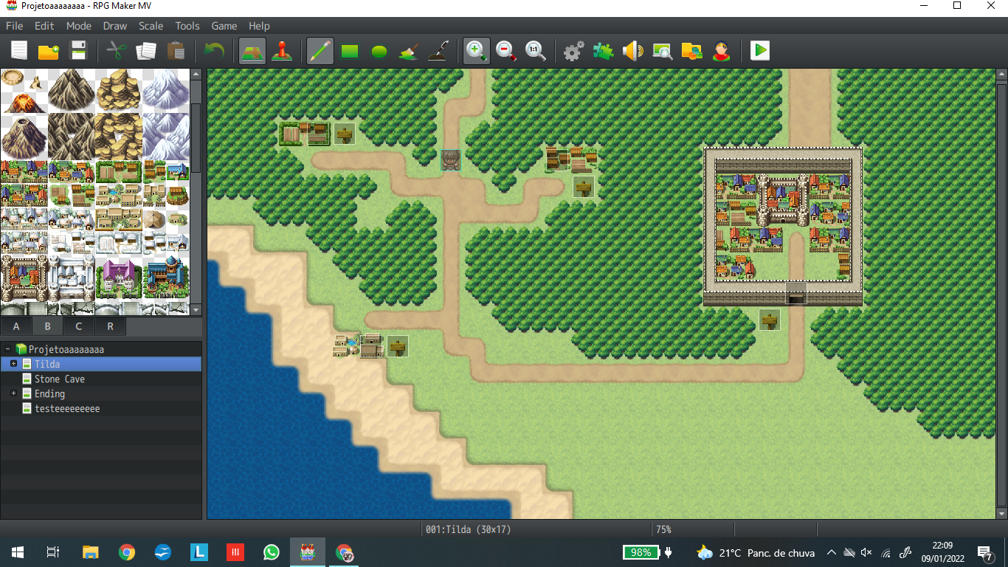Open the Sound Test speaker icon
The height and width of the screenshot is (567, 1008).
click(x=633, y=51)
